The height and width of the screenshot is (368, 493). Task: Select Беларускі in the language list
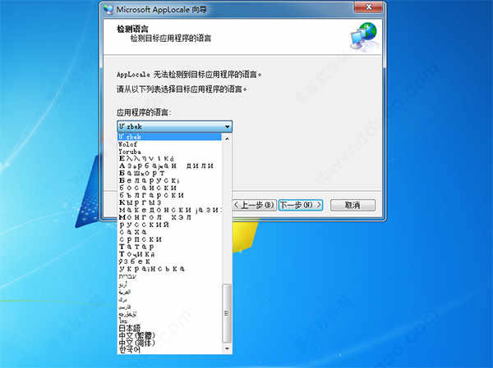point(170,180)
